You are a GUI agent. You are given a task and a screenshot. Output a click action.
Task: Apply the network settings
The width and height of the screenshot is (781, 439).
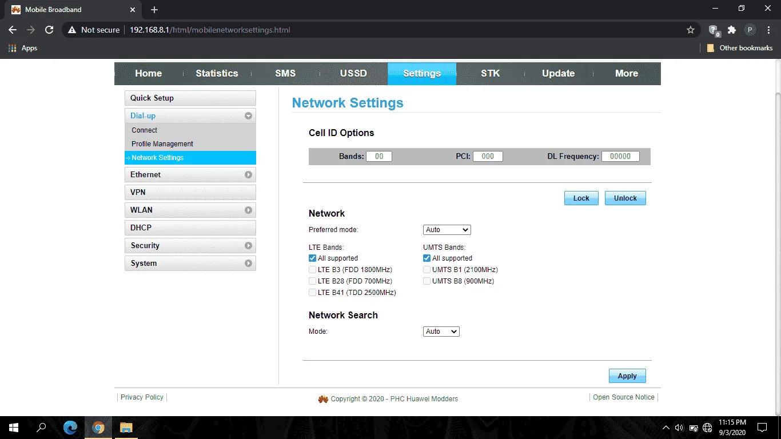tap(627, 376)
